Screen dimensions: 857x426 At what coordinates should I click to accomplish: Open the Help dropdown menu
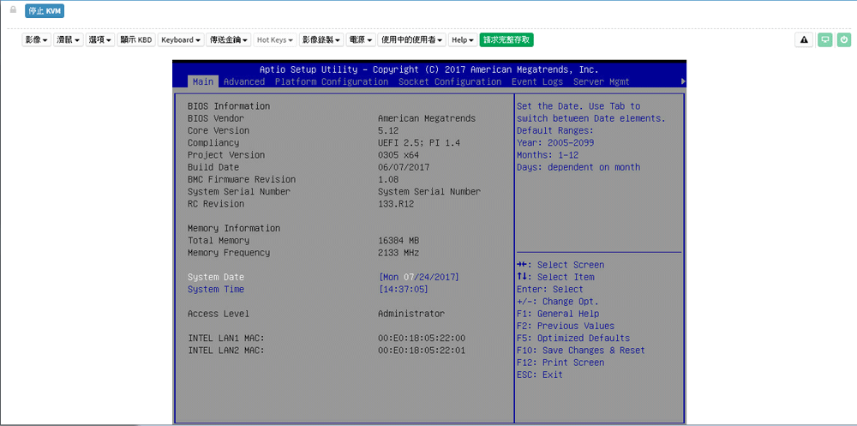click(x=463, y=40)
